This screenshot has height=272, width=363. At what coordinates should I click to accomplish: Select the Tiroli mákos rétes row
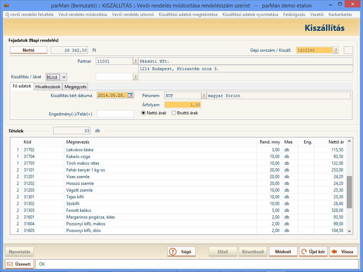tap(178, 163)
